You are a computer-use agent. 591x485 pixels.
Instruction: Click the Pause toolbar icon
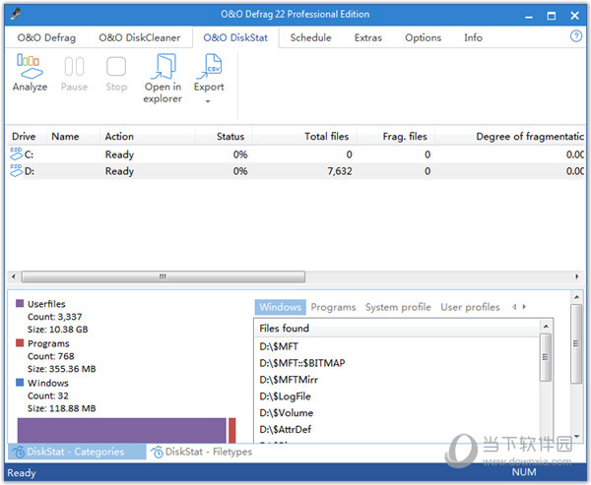coord(74,66)
